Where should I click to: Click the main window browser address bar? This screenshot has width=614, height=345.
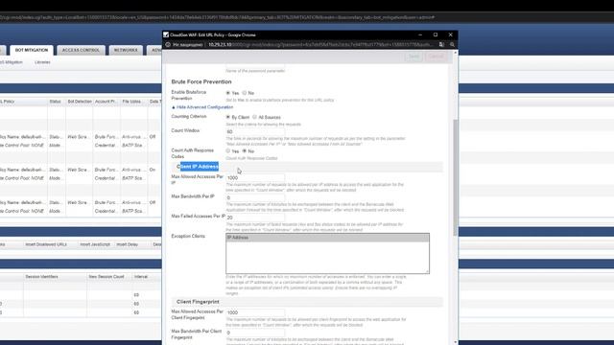[218, 17]
